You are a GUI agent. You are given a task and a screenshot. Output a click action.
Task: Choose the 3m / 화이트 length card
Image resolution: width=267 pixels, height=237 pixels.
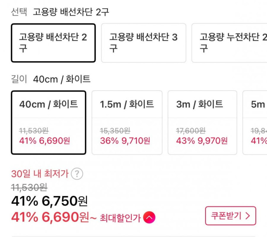click(202, 123)
